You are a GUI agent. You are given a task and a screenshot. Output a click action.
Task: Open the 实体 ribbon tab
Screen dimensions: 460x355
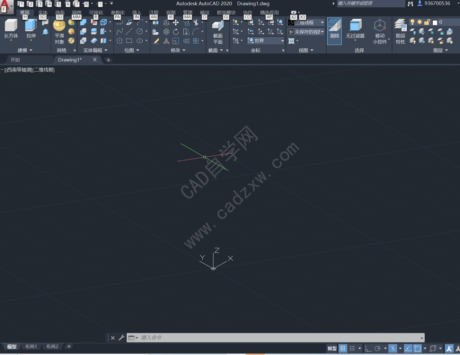point(43,13)
